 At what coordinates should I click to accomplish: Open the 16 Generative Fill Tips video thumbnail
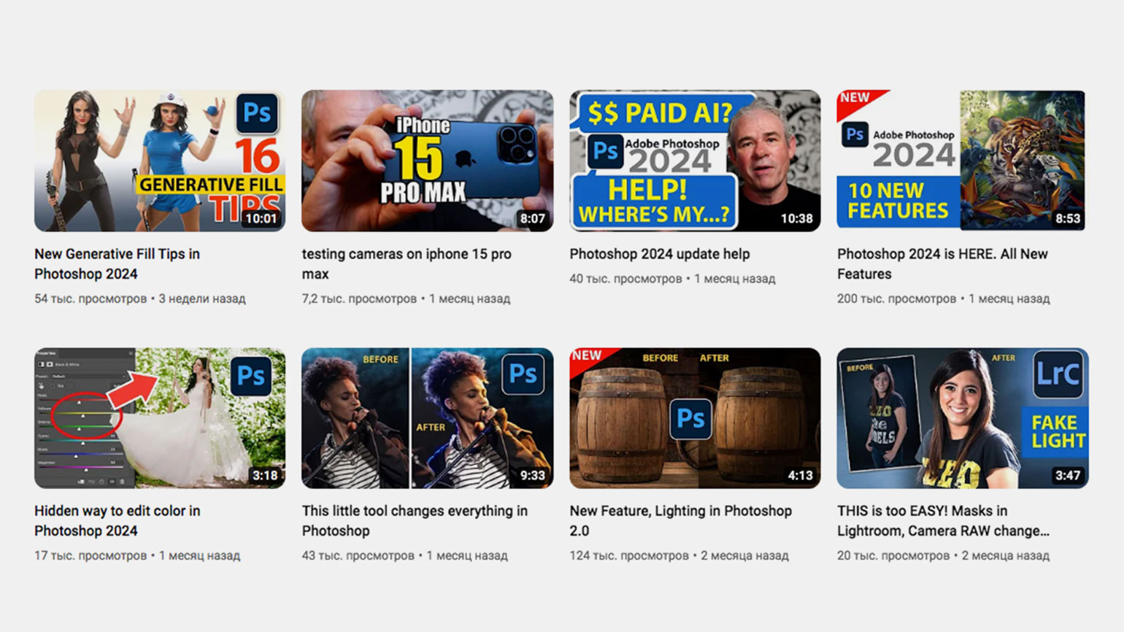pos(160,161)
